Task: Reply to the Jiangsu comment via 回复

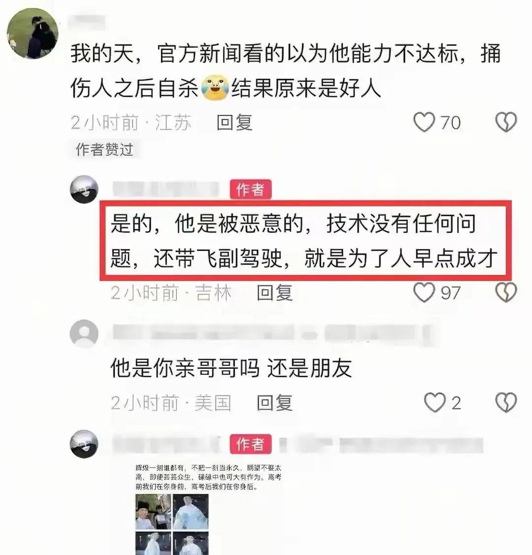Action: pos(234,123)
